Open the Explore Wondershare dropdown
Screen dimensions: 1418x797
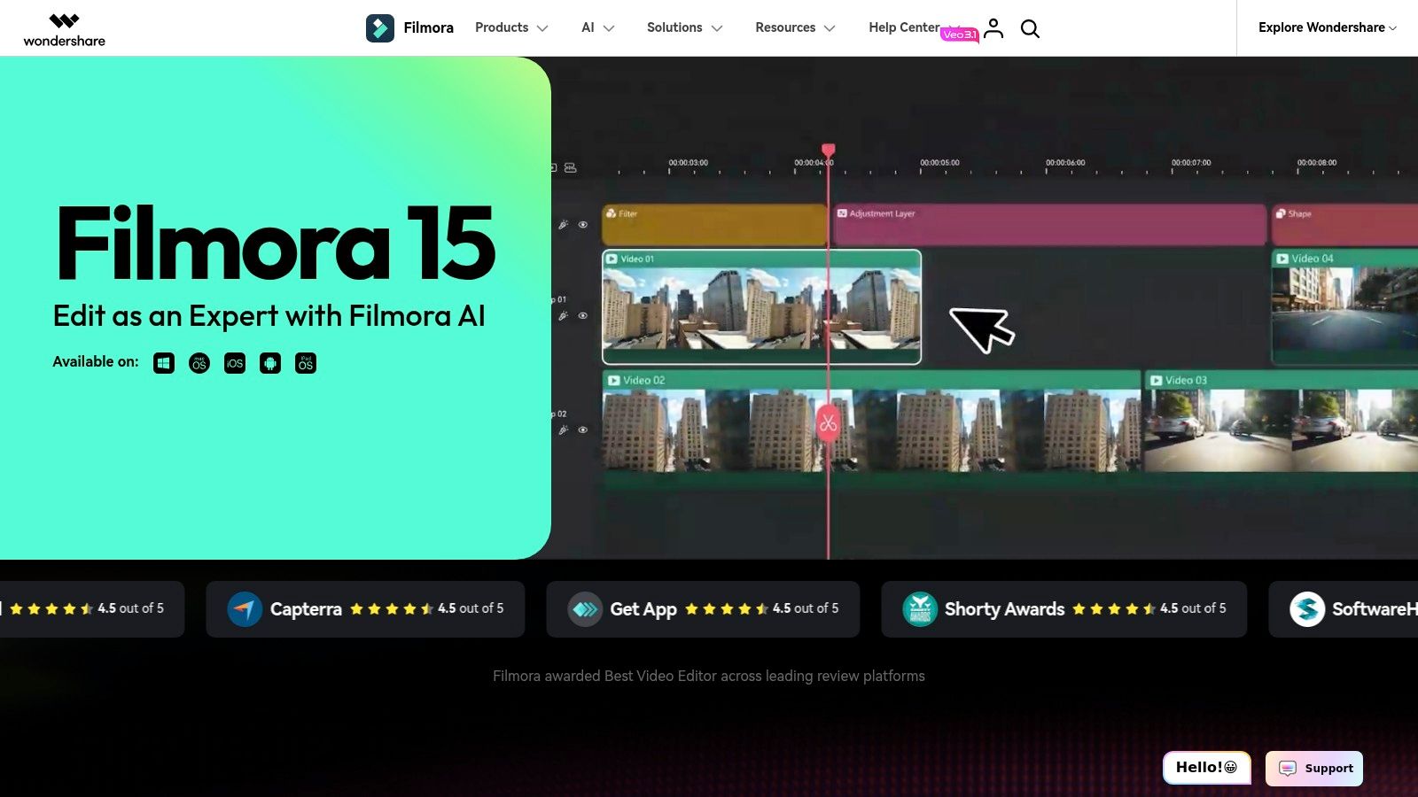[x=1328, y=27]
